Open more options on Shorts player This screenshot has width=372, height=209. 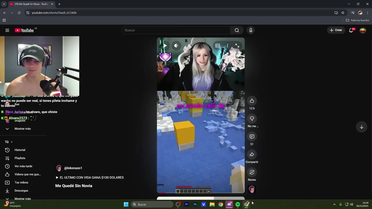tap(228, 46)
